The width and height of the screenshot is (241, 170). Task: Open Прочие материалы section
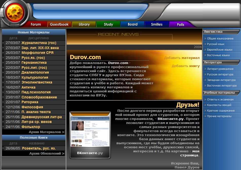pos(219,116)
